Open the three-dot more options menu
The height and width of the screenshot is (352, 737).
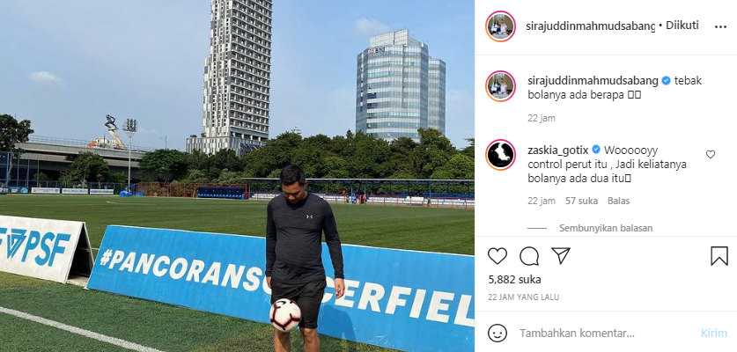(x=720, y=26)
